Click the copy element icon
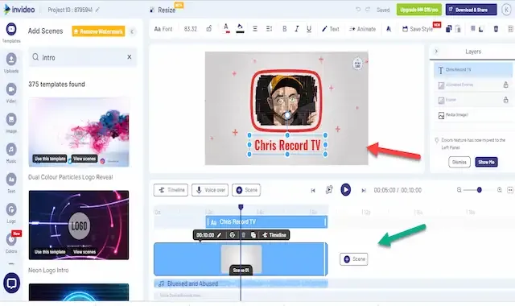Image resolution: width=515 pixels, height=306 pixels. (449, 29)
